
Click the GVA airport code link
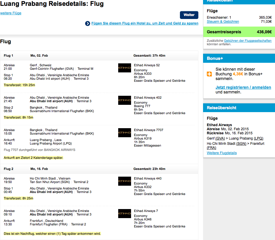click(x=220, y=138)
